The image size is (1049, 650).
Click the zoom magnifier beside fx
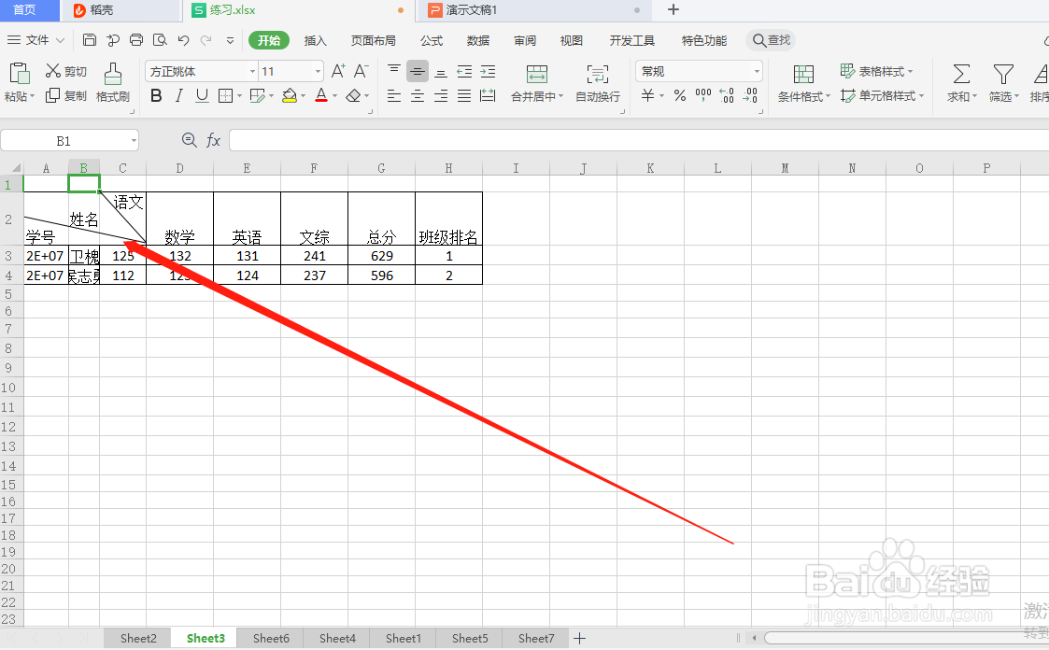pos(190,140)
